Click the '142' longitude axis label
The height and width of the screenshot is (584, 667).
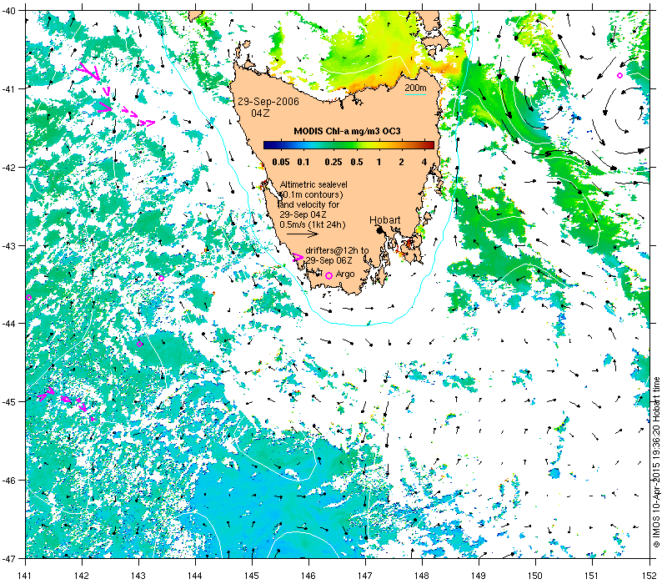pyautogui.click(x=82, y=576)
